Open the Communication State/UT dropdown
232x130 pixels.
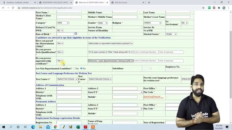[x=128, y=92]
